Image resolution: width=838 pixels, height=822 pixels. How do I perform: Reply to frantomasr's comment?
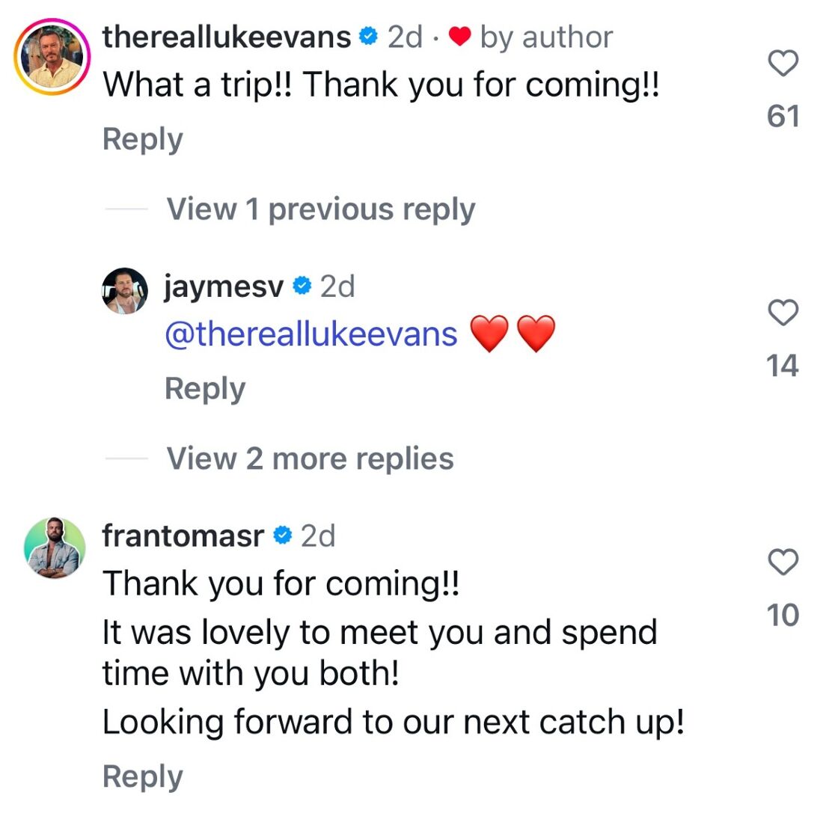[x=142, y=777]
